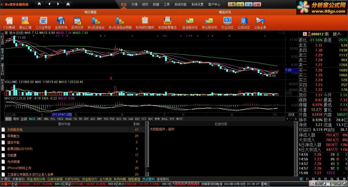The image size is (348, 187).
Task: Open the 工具 menu
Action: [x=167, y=4]
